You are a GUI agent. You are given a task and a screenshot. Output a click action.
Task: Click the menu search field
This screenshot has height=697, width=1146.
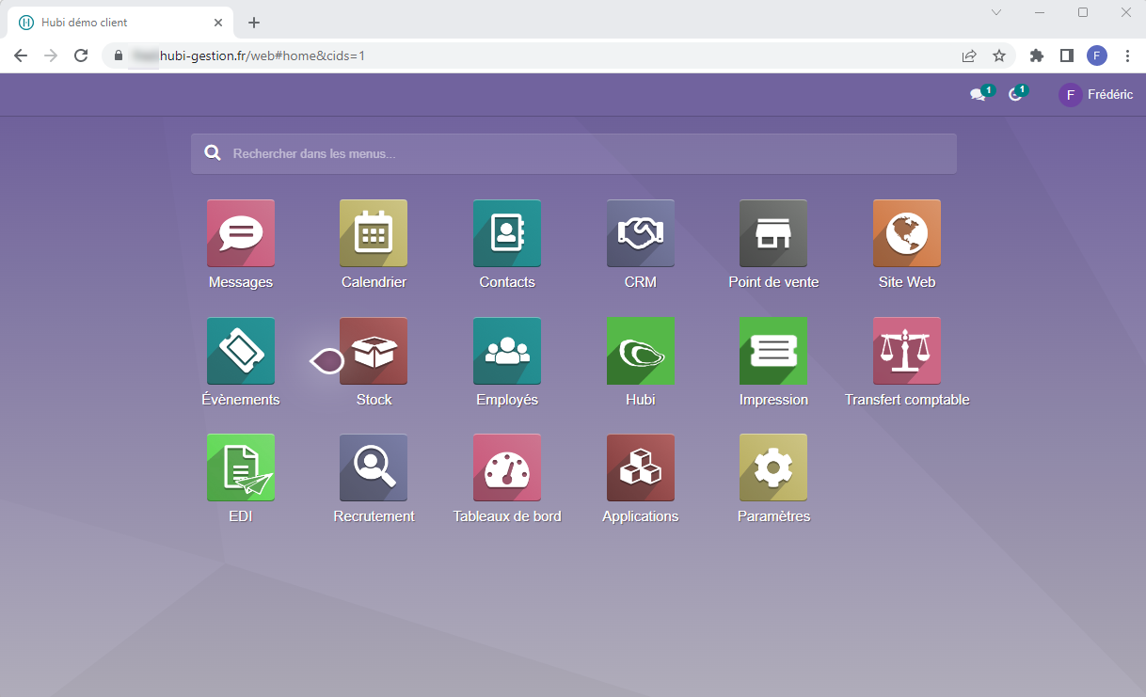coord(574,153)
